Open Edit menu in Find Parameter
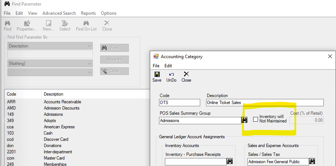The width and height of the screenshot is (336, 166). [x=19, y=13]
